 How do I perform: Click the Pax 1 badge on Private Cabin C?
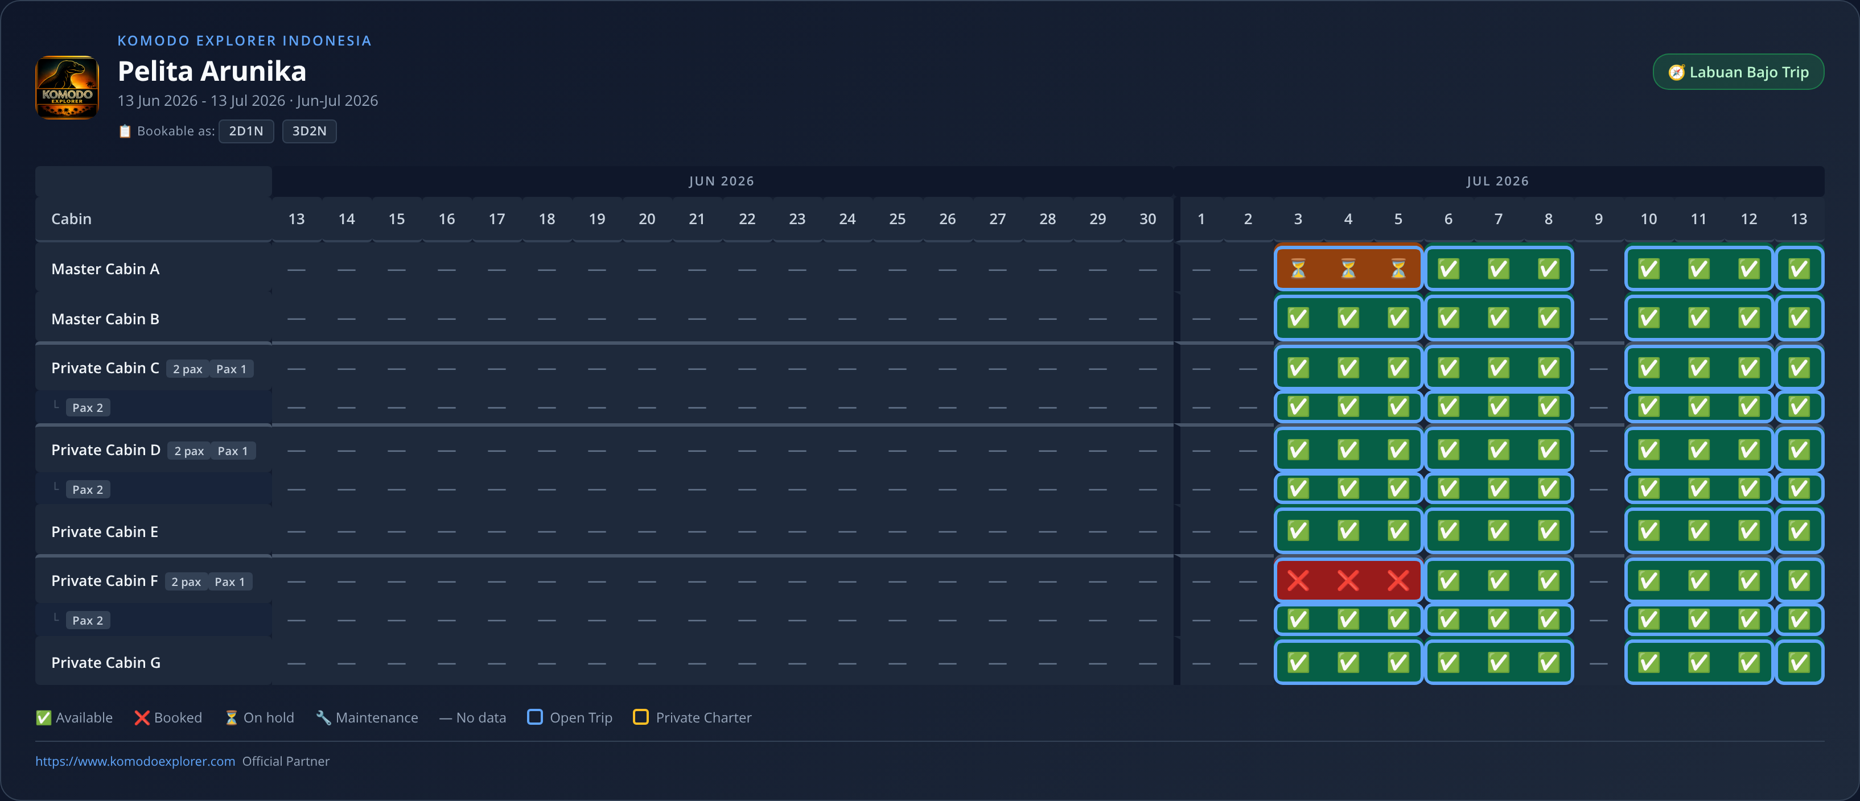(x=231, y=369)
